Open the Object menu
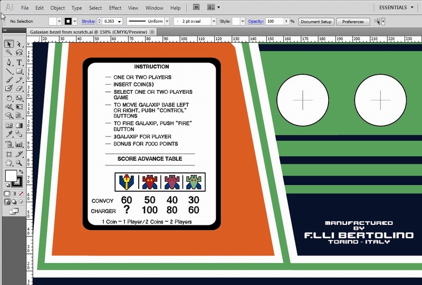Screen dimensions: 422x285 (57, 8)
